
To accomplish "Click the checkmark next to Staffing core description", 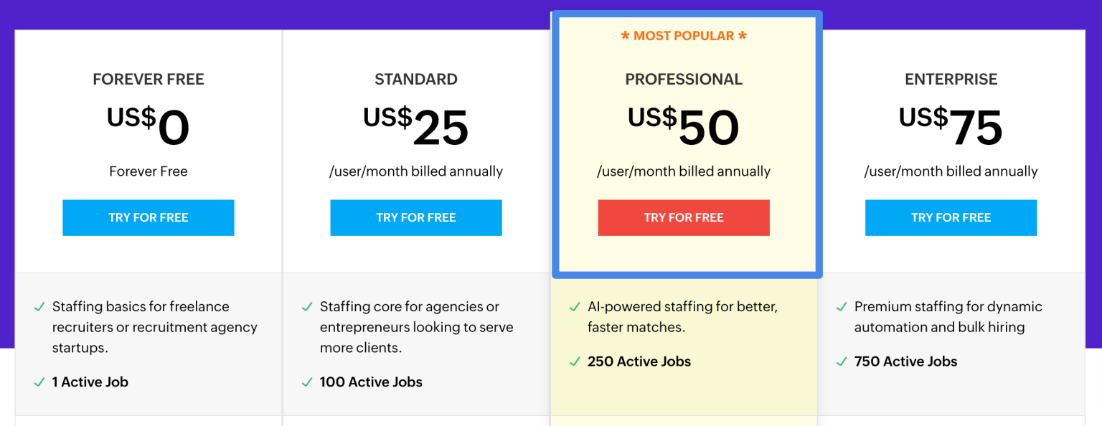I will (306, 307).
